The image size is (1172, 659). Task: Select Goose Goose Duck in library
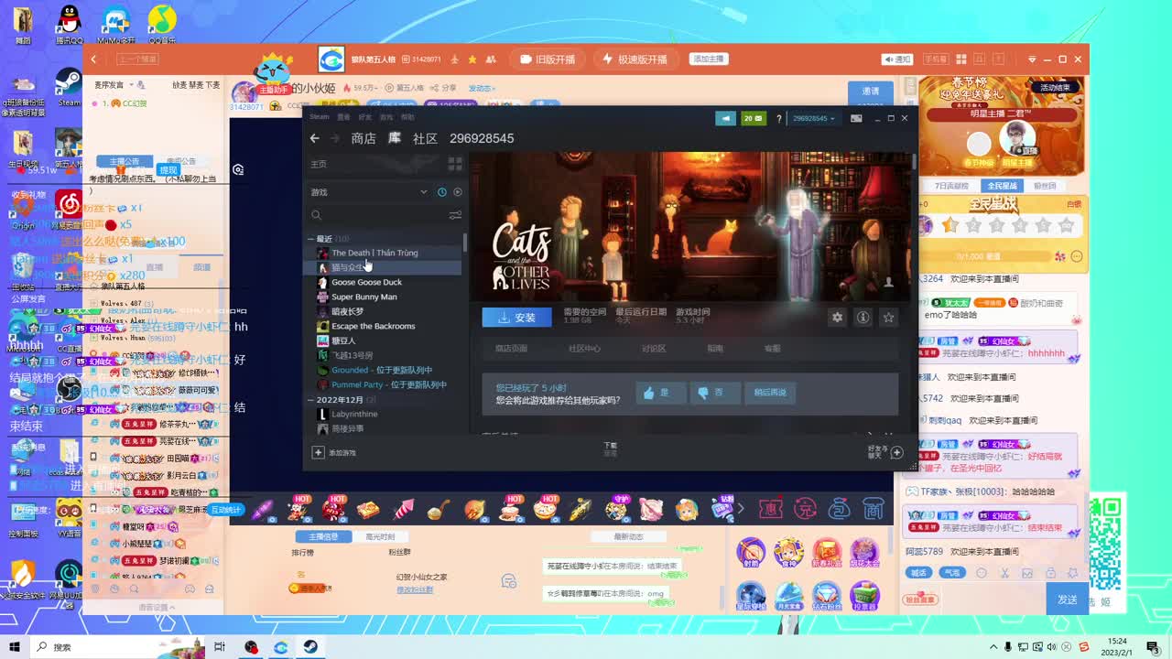click(366, 282)
